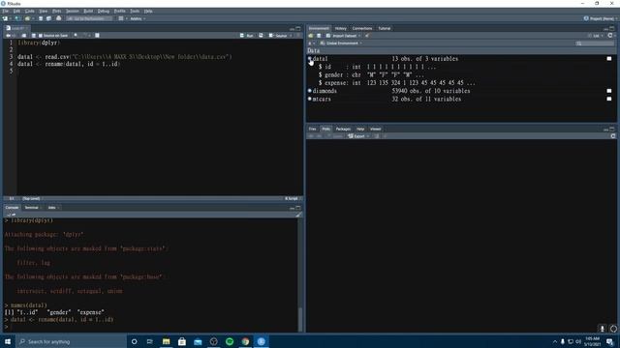This screenshot has width=620, height=348.
Task: Switch to the Connections tab
Action: coord(362,28)
